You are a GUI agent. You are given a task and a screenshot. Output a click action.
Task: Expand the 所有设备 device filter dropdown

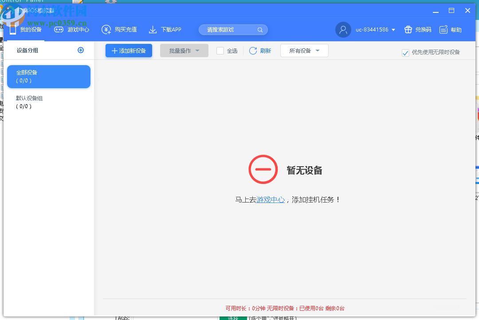[x=304, y=50]
